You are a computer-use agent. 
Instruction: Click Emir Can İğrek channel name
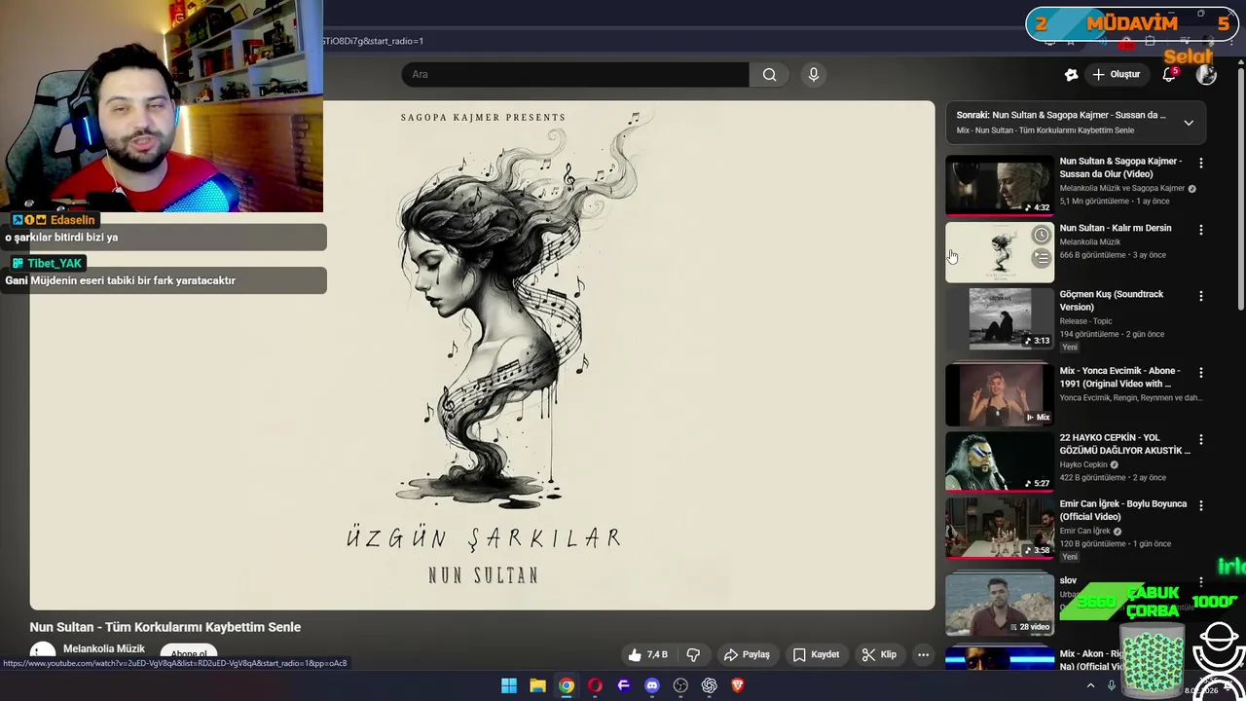point(1085,531)
